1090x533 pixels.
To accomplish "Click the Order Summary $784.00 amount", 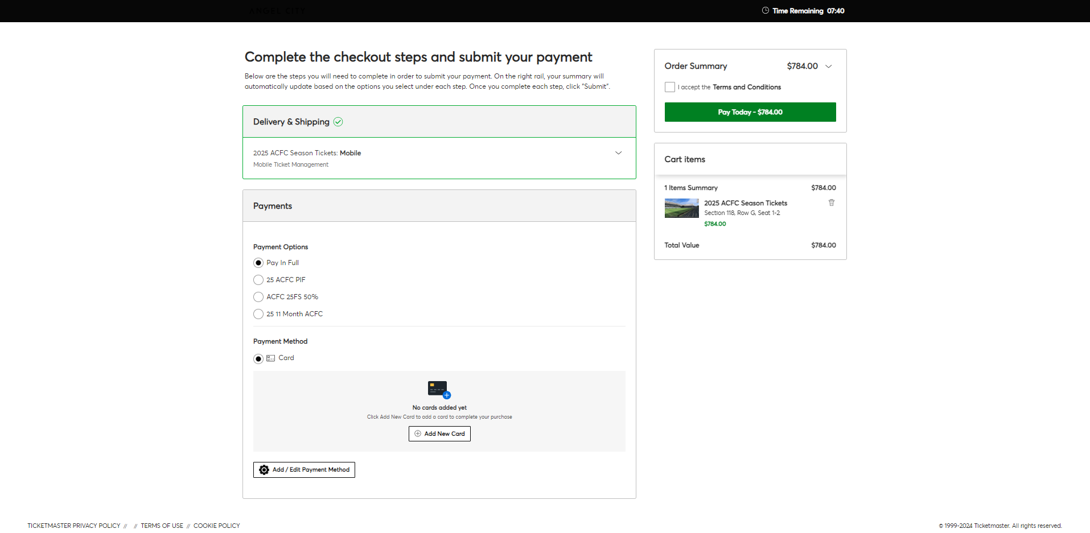I will [803, 66].
